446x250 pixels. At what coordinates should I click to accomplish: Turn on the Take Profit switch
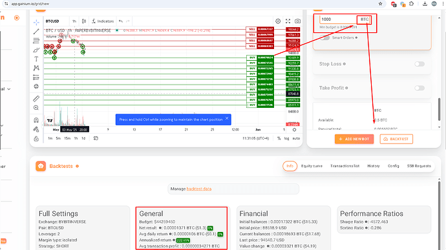coord(419,88)
